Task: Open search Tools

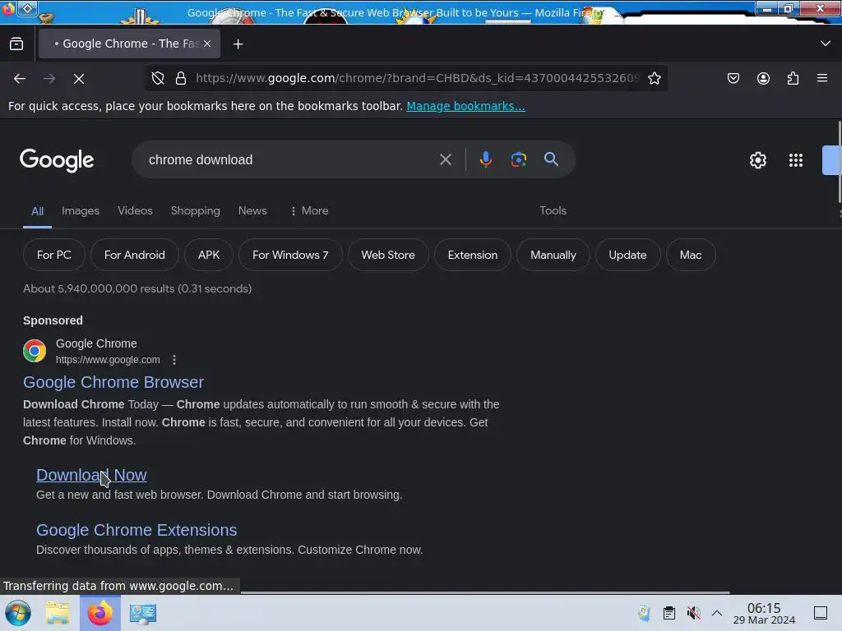Action: [553, 211]
